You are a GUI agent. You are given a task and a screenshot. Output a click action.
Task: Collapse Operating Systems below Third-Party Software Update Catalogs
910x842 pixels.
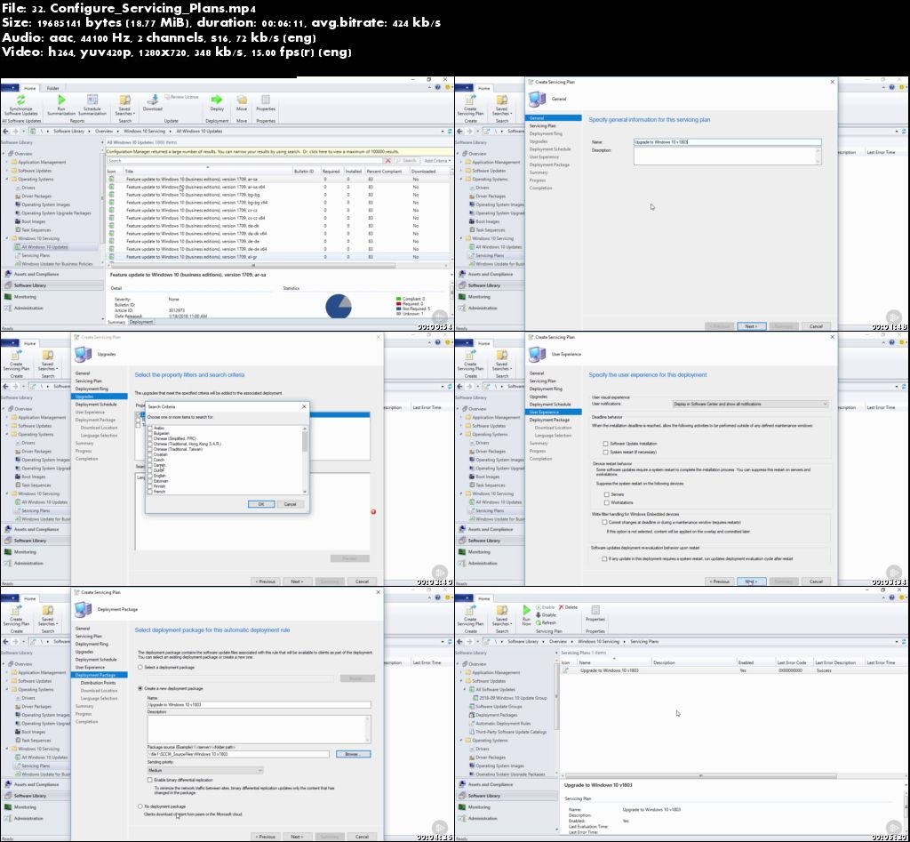[462, 741]
